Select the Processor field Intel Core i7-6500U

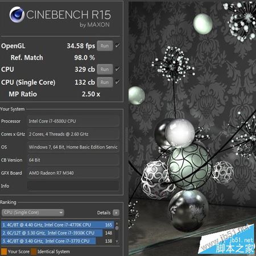click(x=73, y=121)
